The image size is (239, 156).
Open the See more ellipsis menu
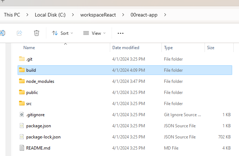[x=121, y=33]
